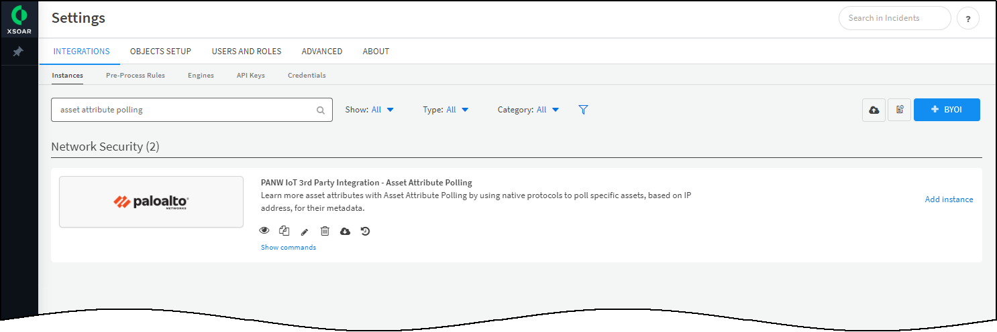Viewport: 997px width, 332px height.
Task: Expand the Category: All dropdown
Action: point(528,110)
